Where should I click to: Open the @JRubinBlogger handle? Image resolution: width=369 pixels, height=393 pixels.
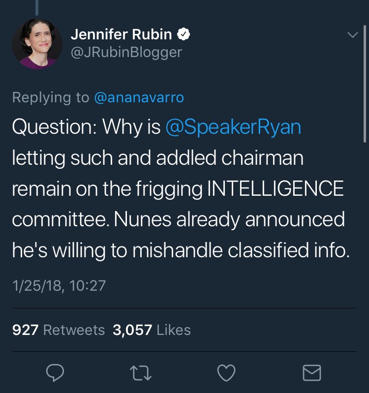coord(126,52)
